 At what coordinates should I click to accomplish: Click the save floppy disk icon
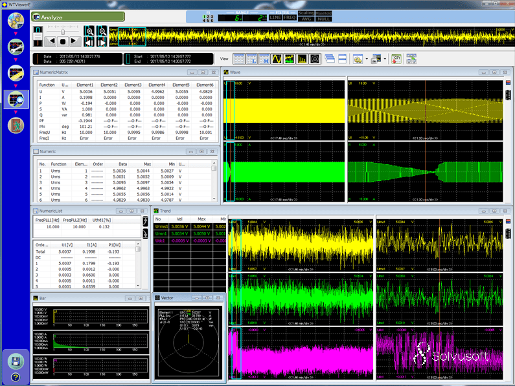pos(16,360)
